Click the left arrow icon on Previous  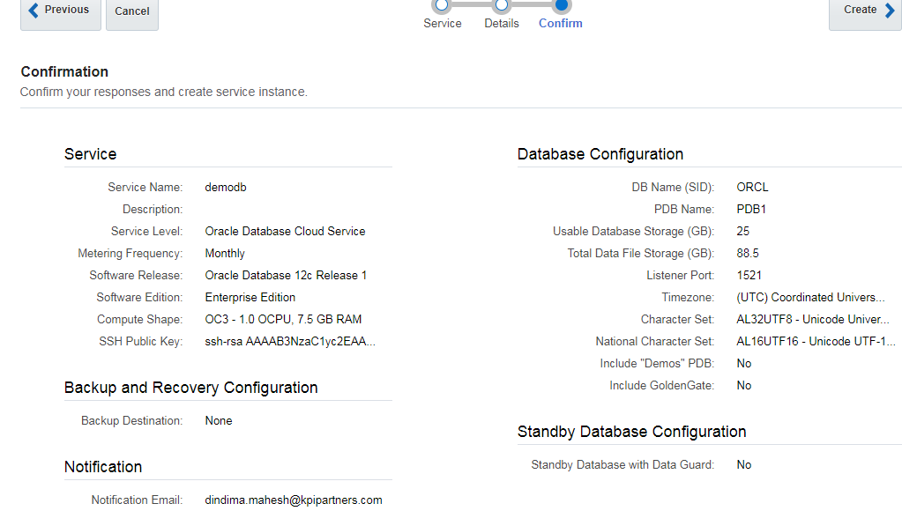(34, 11)
